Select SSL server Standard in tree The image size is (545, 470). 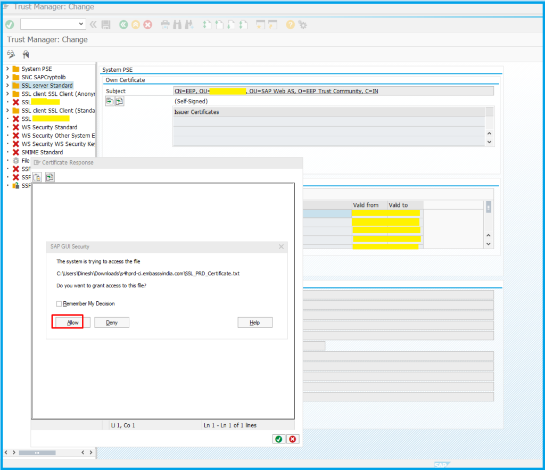click(47, 85)
